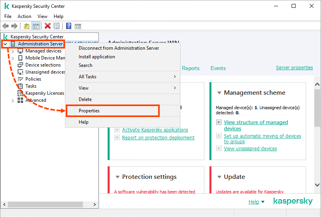
Task: Collapse the Administration Server node
Action: pyautogui.click(x=5, y=44)
